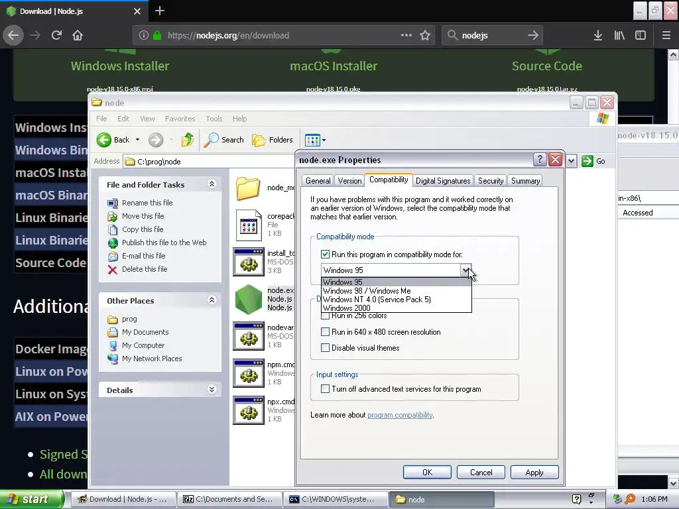Viewport: 679px width, 509px height.
Task: Click Search in Explorer toolbar
Action: pos(224,140)
